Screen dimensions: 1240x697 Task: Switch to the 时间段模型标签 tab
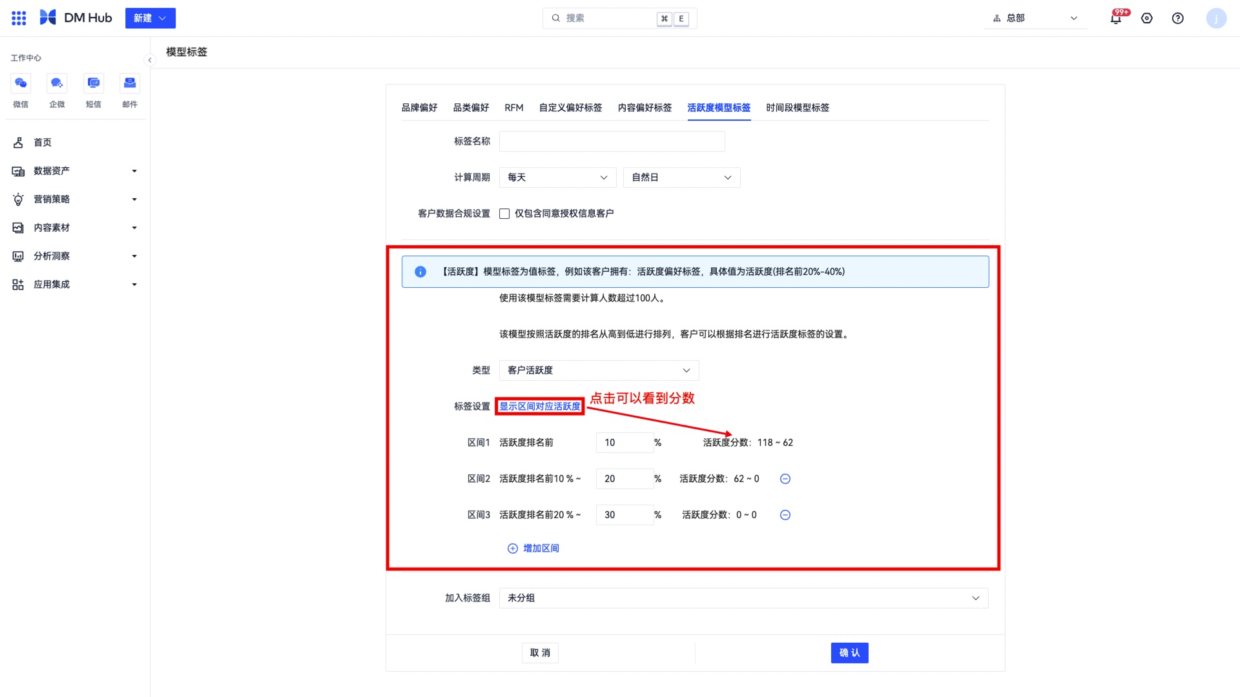pyautogui.click(x=798, y=108)
